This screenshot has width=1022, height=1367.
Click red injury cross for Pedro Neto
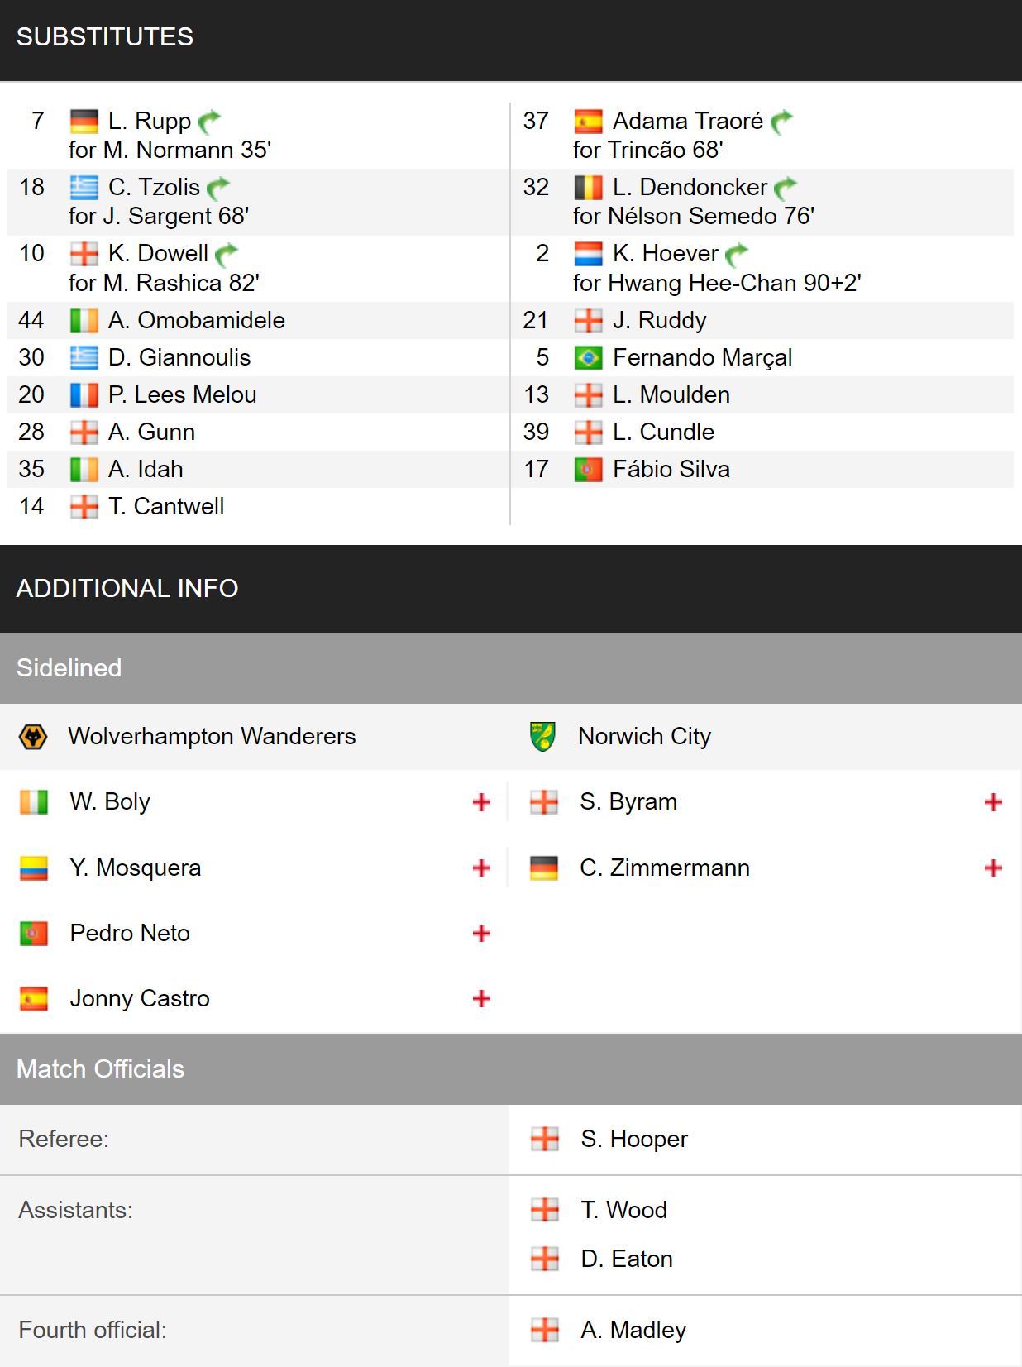[481, 933]
